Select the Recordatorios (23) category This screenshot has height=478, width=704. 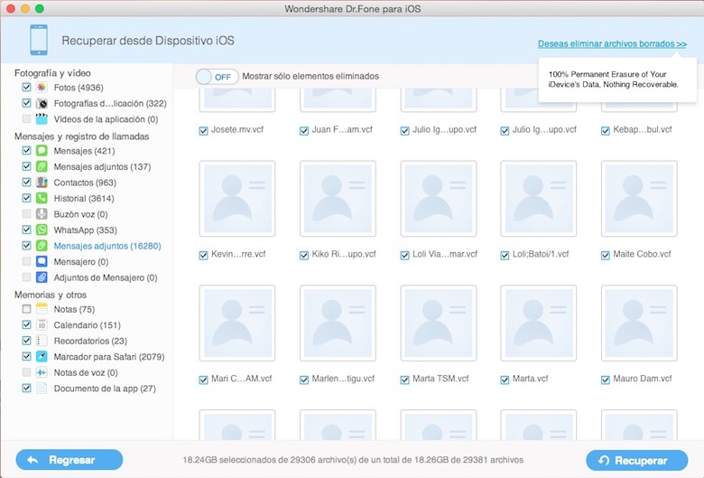point(90,341)
